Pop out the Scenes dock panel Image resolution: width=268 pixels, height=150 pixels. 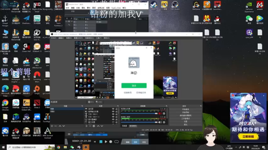82,106
